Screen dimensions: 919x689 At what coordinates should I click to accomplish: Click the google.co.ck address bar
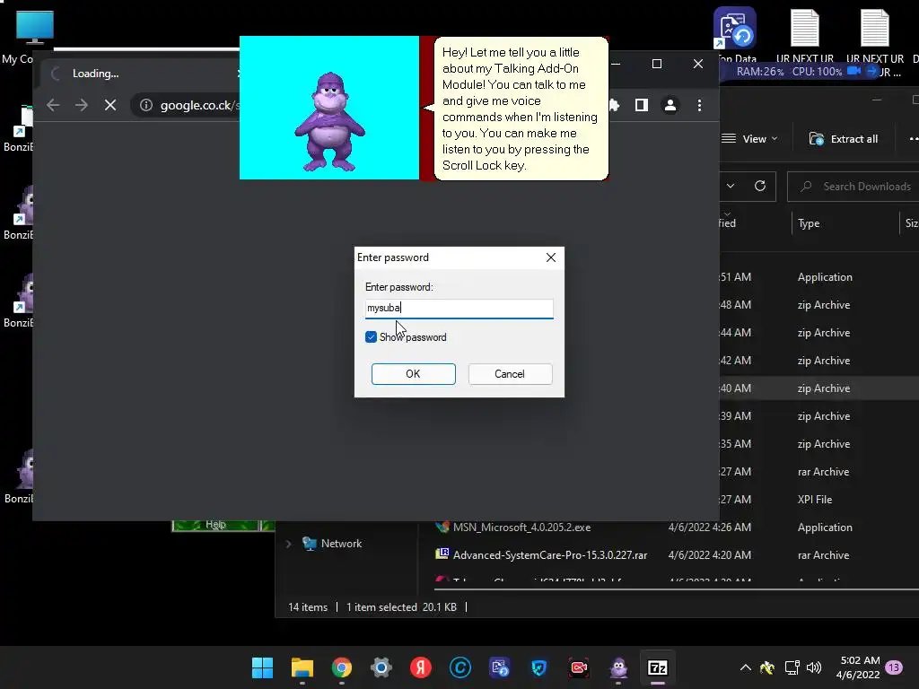pos(199,105)
